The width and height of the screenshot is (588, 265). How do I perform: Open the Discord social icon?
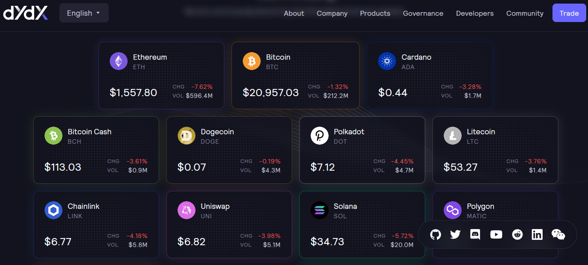point(475,234)
